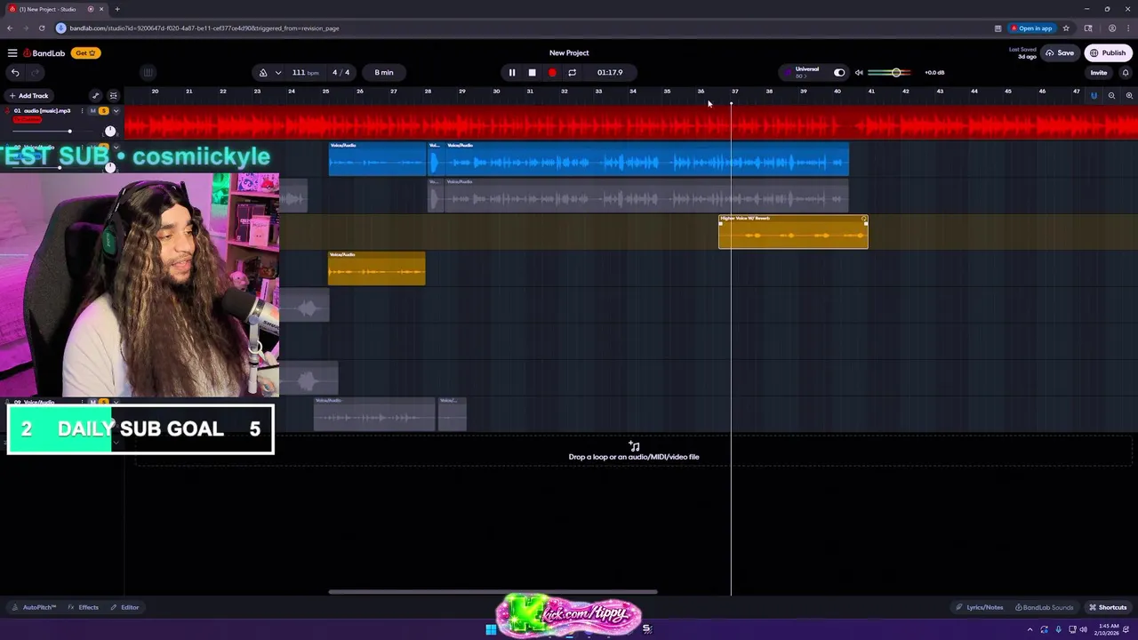The height and width of the screenshot is (640, 1138).
Task: Open the Editor tab
Action: point(125,608)
